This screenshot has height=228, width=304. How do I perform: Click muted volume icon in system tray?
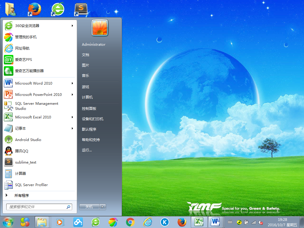click(x=261, y=222)
